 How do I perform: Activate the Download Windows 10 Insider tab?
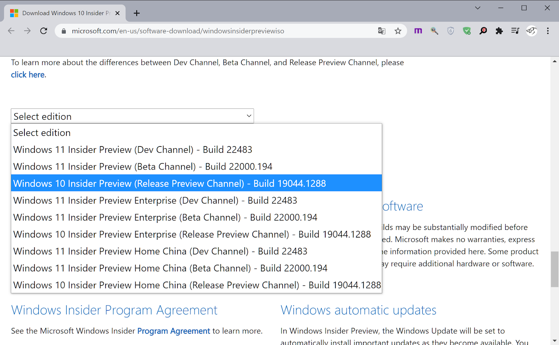(65, 13)
